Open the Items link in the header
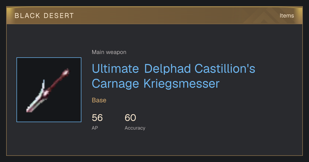309x162 pixels. (287, 16)
